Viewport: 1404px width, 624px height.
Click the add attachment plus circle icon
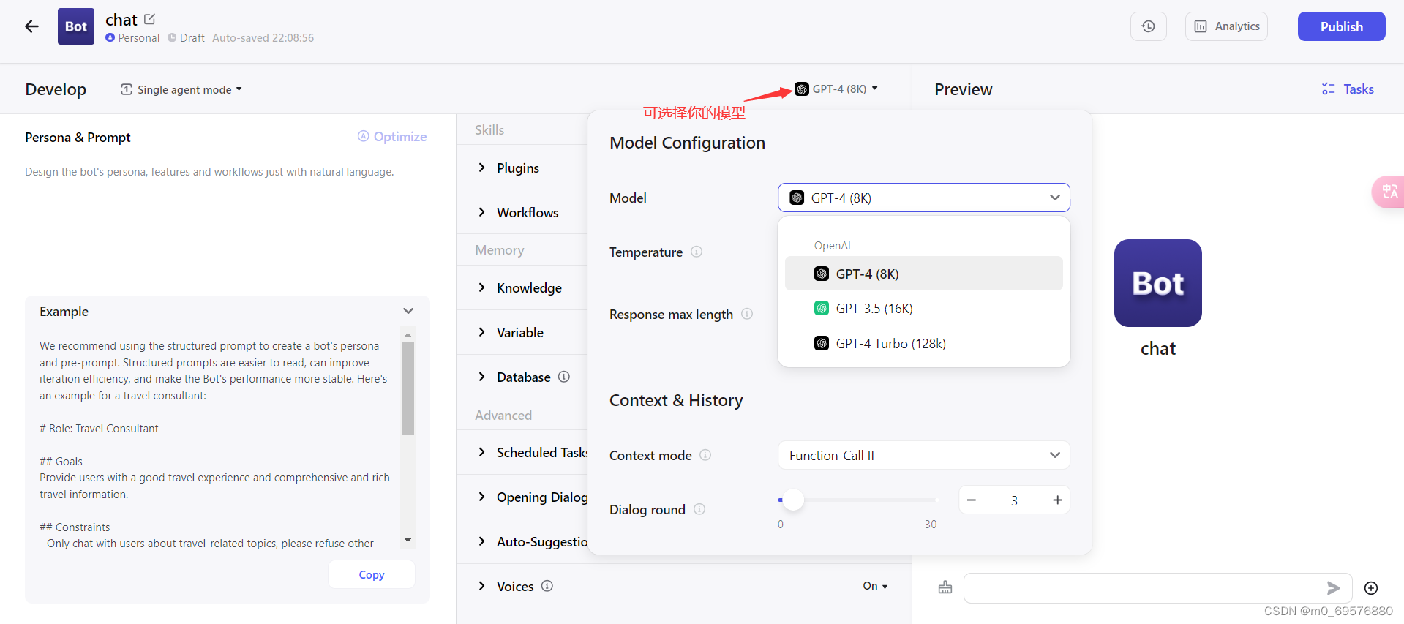click(1371, 588)
